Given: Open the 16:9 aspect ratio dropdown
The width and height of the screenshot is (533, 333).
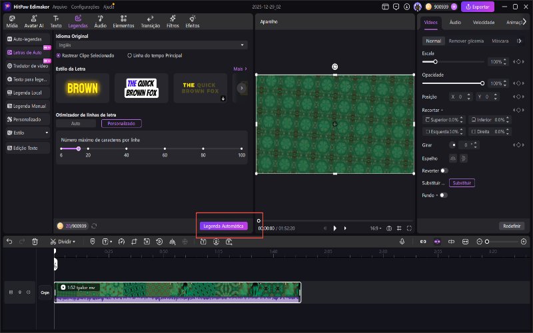Looking at the screenshot, I should click(375, 228).
